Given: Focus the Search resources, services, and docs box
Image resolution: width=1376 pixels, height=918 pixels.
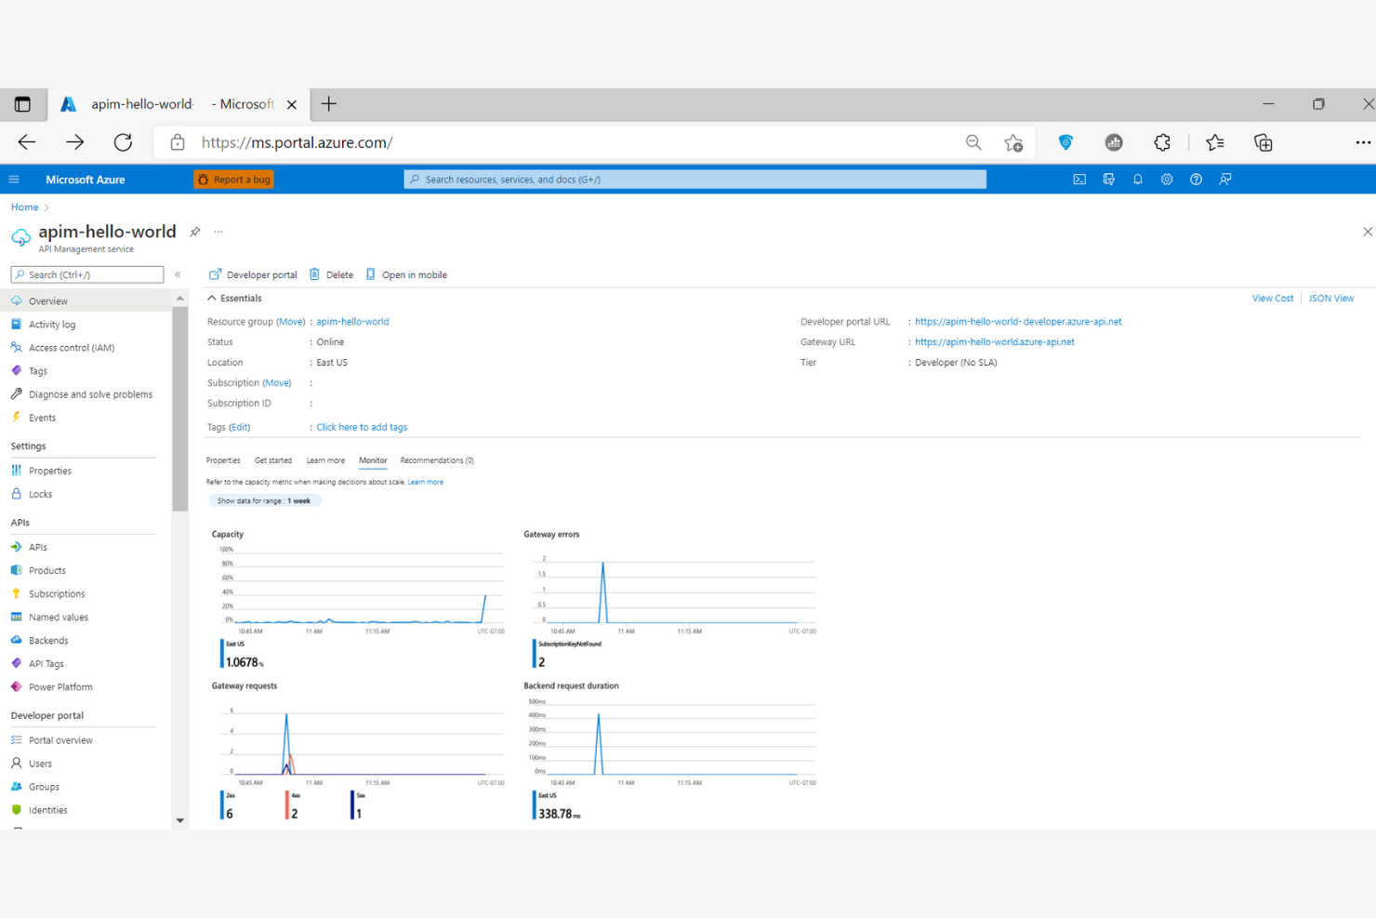Looking at the screenshot, I should coord(695,180).
